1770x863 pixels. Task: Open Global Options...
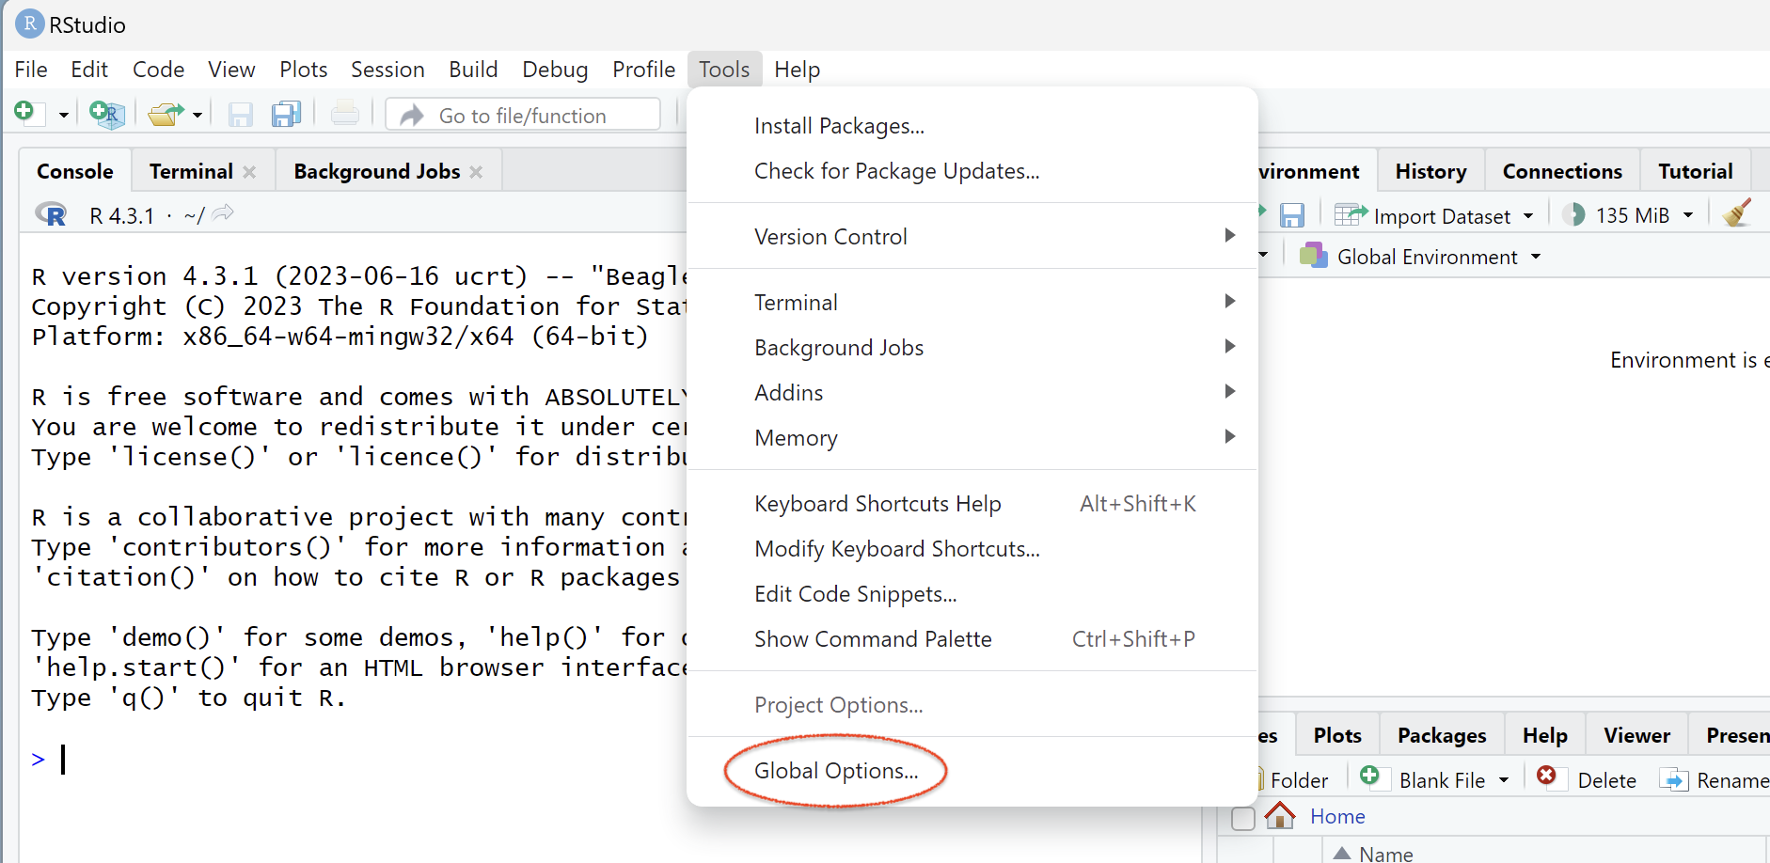(x=972, y=771)
